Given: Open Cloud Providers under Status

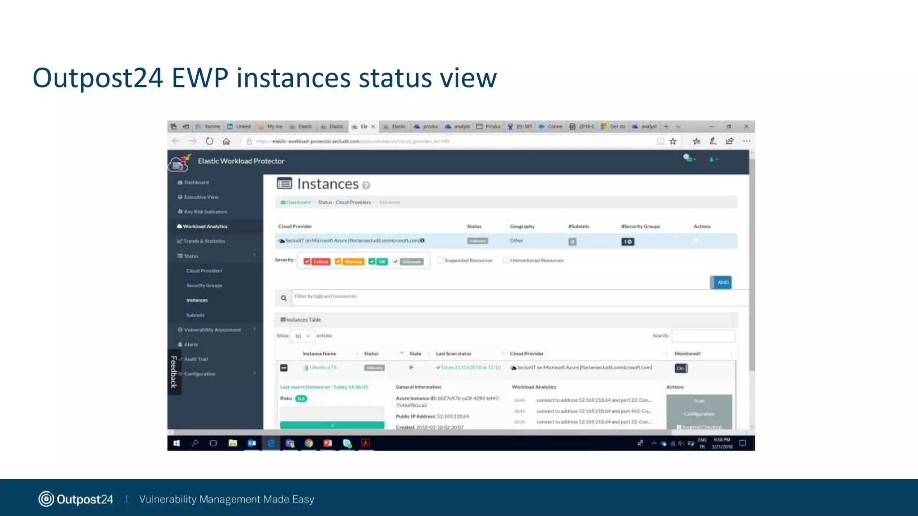Looking at the screenshot, I should pyautogui.click(x=204, y=271).
